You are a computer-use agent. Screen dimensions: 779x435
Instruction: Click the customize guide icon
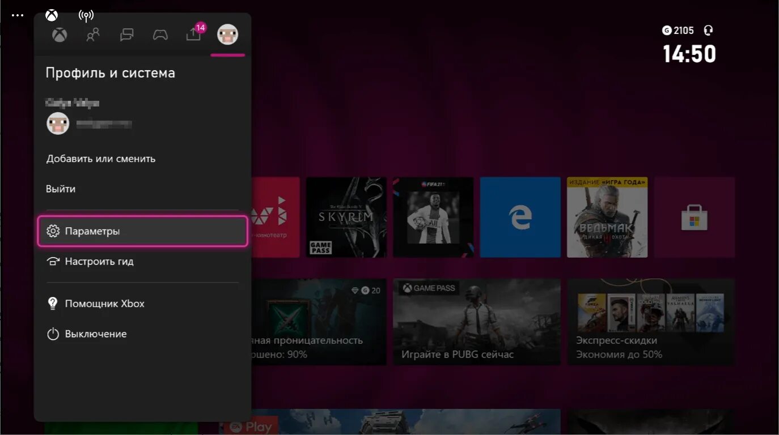coord(53,262)
